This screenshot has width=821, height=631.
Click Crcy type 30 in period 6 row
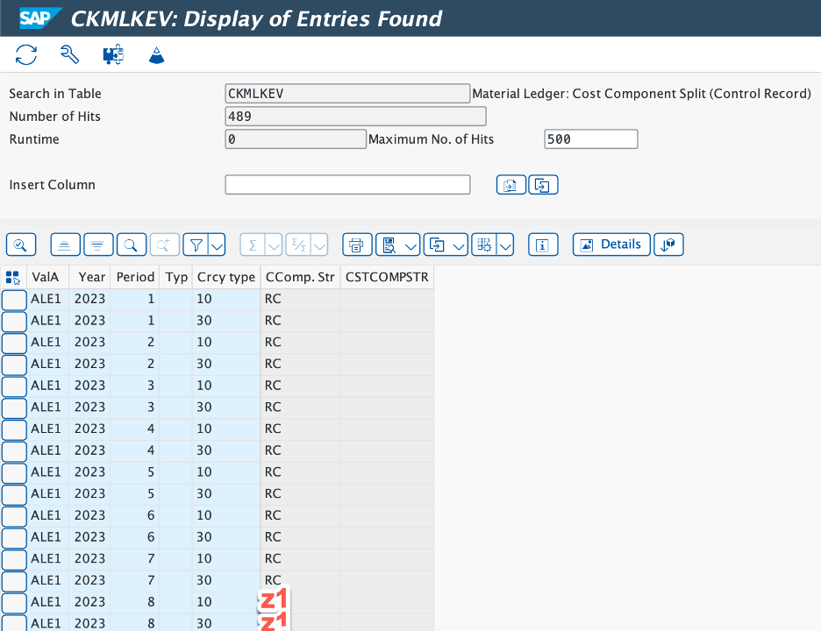coord(226,537)
